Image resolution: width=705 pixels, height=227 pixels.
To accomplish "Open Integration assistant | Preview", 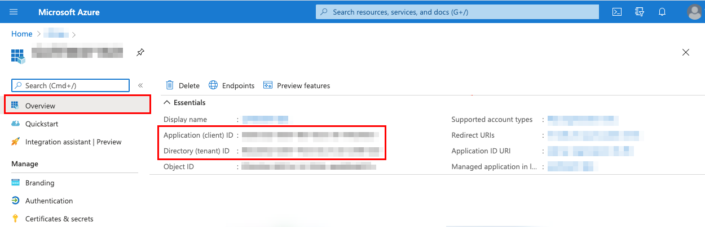I will (73, 142).
